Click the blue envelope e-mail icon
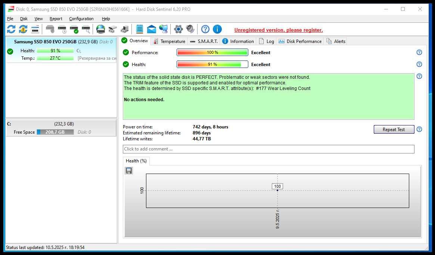The image size is (435, 255). point(152,29)
